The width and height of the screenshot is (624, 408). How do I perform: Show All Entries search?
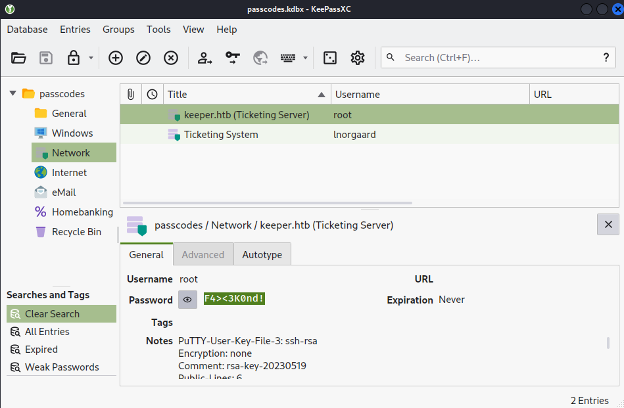pos(61,332)
